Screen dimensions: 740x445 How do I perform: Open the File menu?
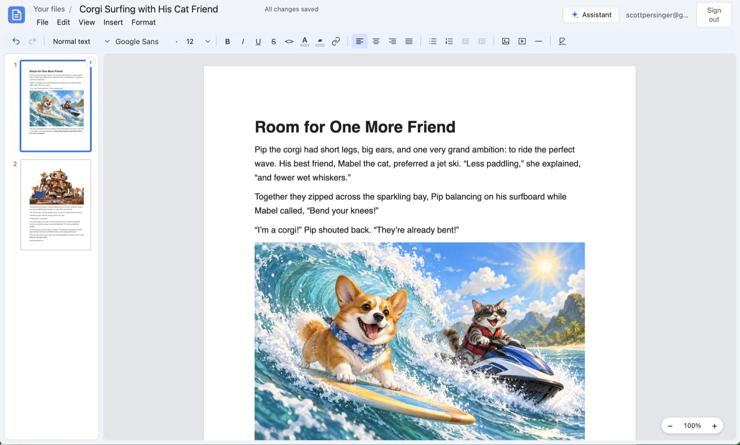tap(42, 22)
